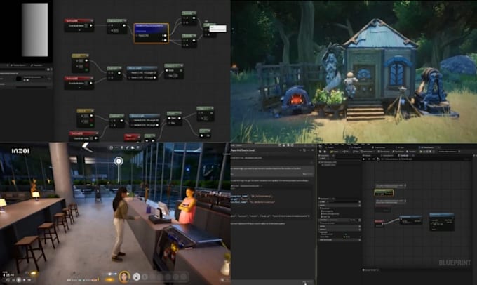The image size is (477, 285).
Task: Click the glowing furnace beside the cottage
Action: [x=296, y=100]
